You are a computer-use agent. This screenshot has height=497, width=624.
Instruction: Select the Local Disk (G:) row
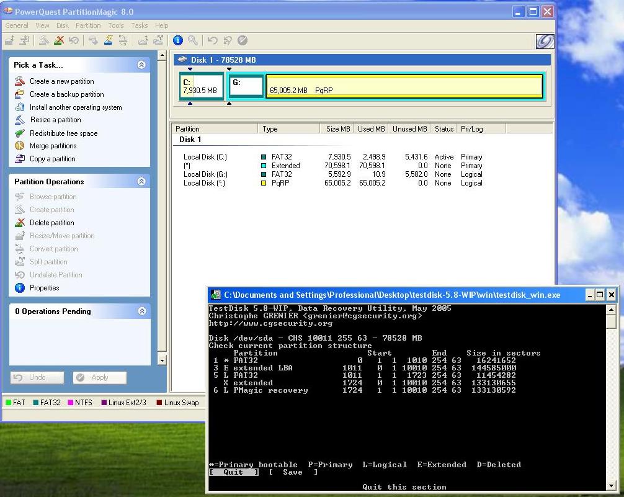332,174
